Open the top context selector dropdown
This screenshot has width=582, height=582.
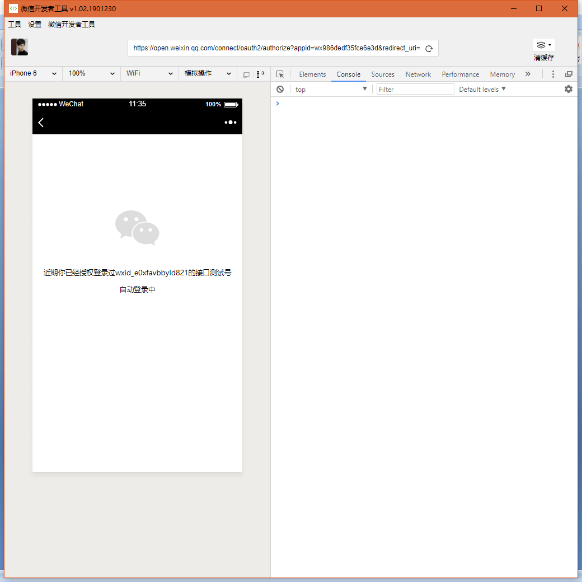click(331, 89)
